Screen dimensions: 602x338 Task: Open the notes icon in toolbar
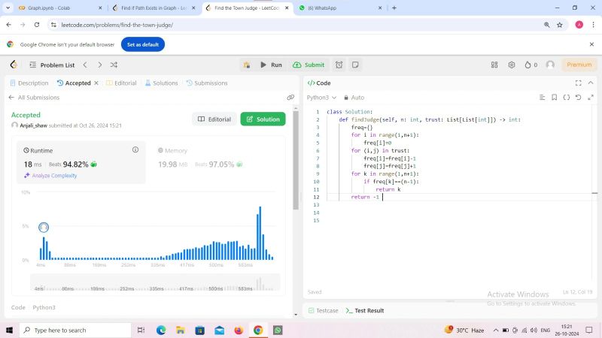tap(355, 65)
